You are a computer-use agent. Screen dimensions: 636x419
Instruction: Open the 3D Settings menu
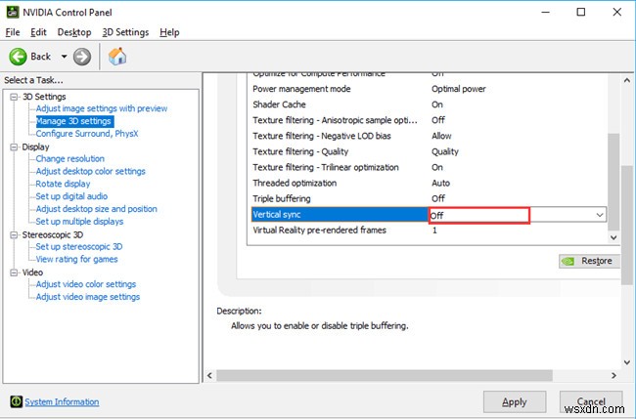click(x=126, y=32)
